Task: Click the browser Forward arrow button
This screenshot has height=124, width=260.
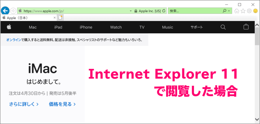Action: [x=13, y=11]
